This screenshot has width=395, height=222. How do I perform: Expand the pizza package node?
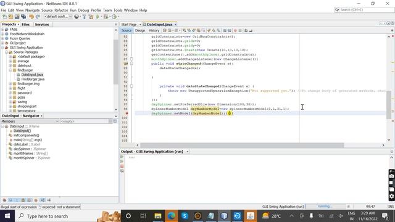[10, 97]
